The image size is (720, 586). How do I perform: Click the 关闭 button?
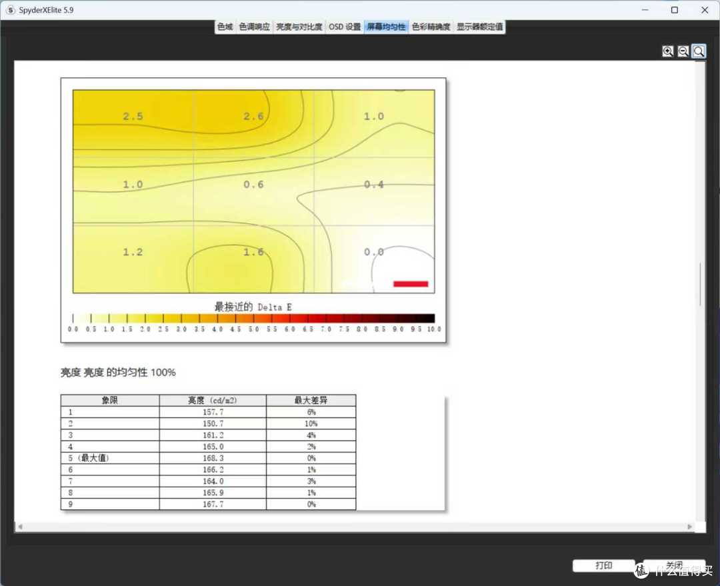673,565
